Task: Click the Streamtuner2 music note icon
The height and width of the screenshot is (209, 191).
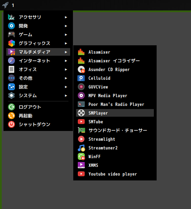Action: tap(81, 148)
